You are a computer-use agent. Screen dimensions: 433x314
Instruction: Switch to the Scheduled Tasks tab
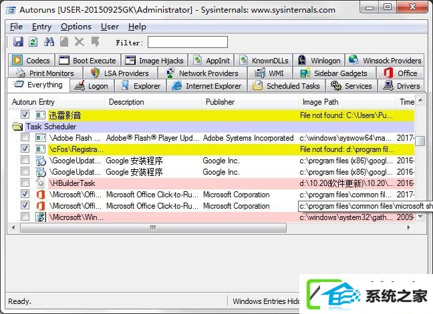(287, 86)
